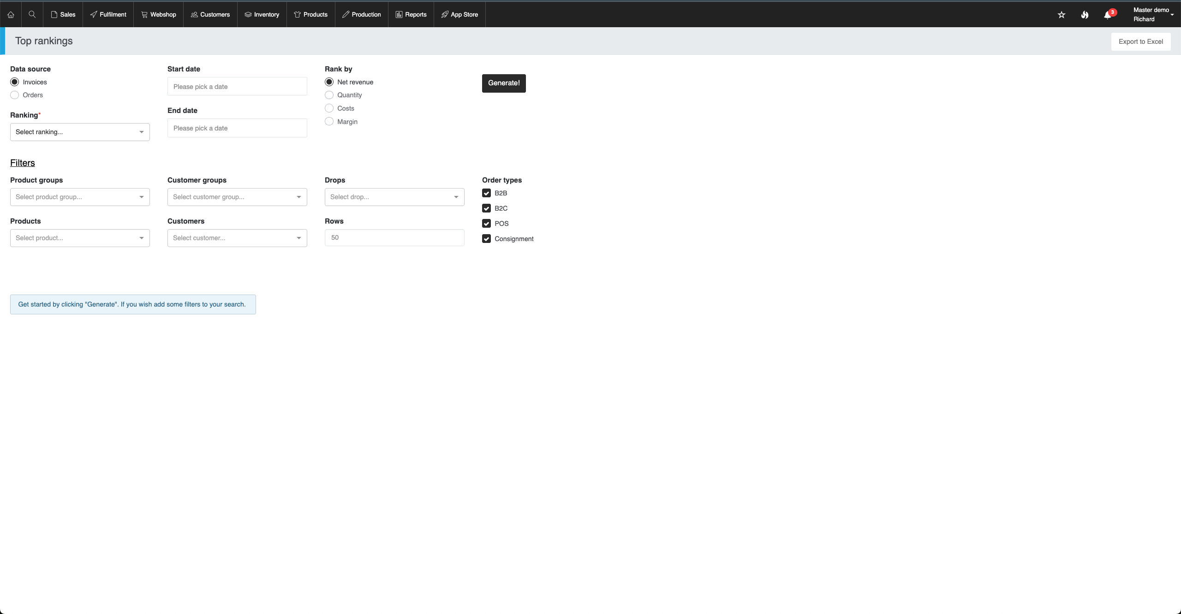Click the Generate! button
Image resolution: width=1181 pixels, height=614 pixels.
coord(504,83)
